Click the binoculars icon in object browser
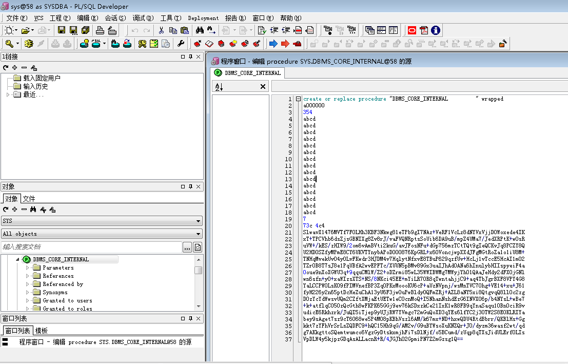The image size is (568, 364). click(x=33, y=209)
